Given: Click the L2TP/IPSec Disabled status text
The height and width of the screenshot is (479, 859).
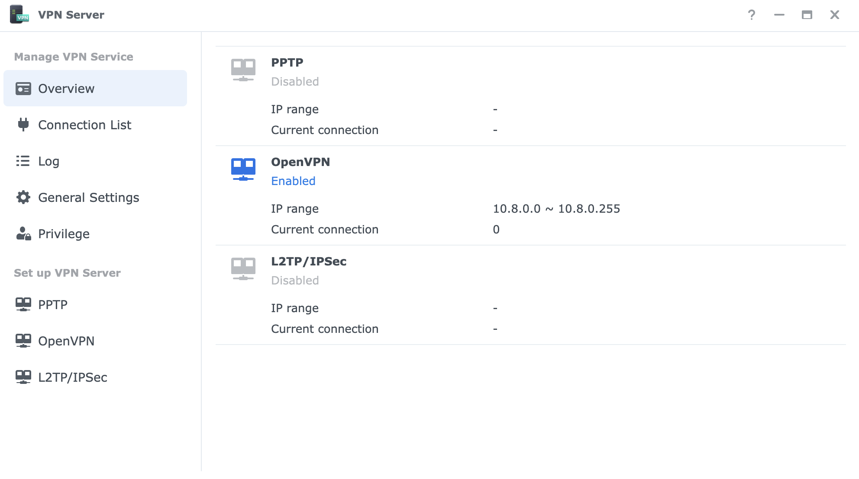Looking at the screenshot, I should [295, 280].
